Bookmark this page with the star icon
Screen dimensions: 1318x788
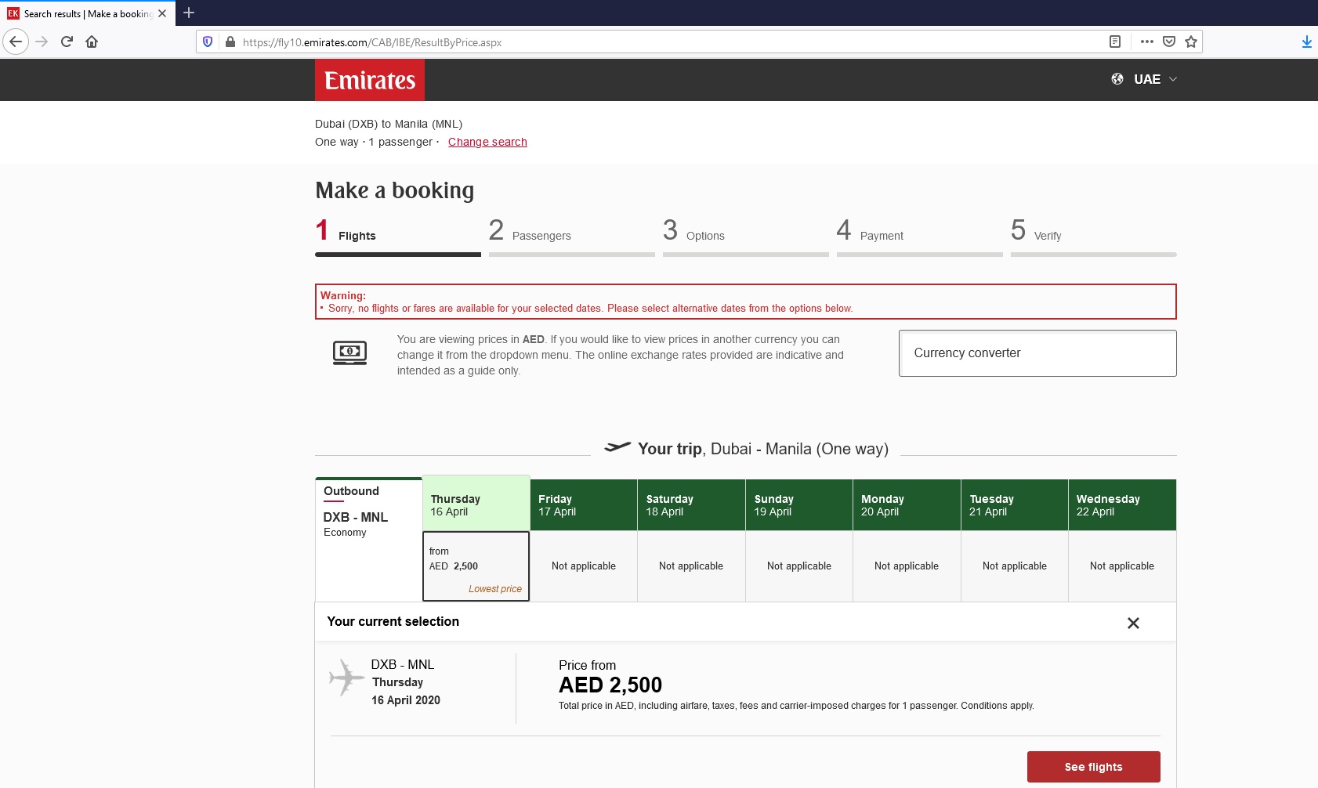point(1191,42)
